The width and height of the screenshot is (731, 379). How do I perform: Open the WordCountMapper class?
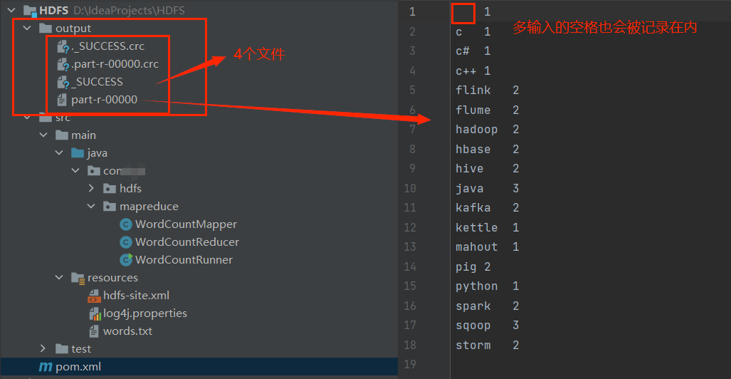click(x=186, y=224)
